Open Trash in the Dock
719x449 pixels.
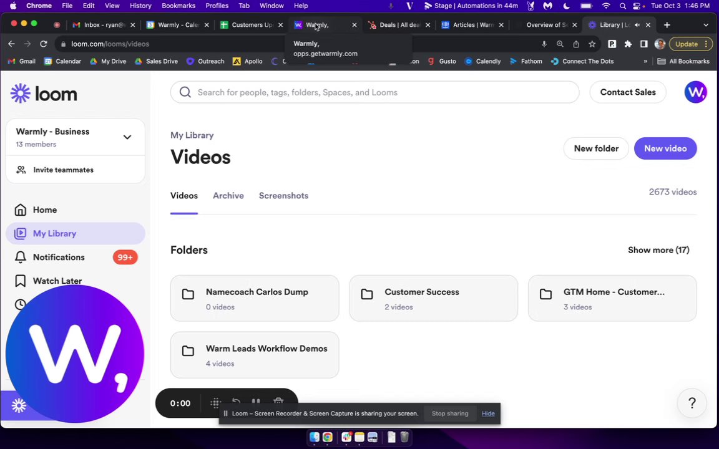[x=404, y=437]
